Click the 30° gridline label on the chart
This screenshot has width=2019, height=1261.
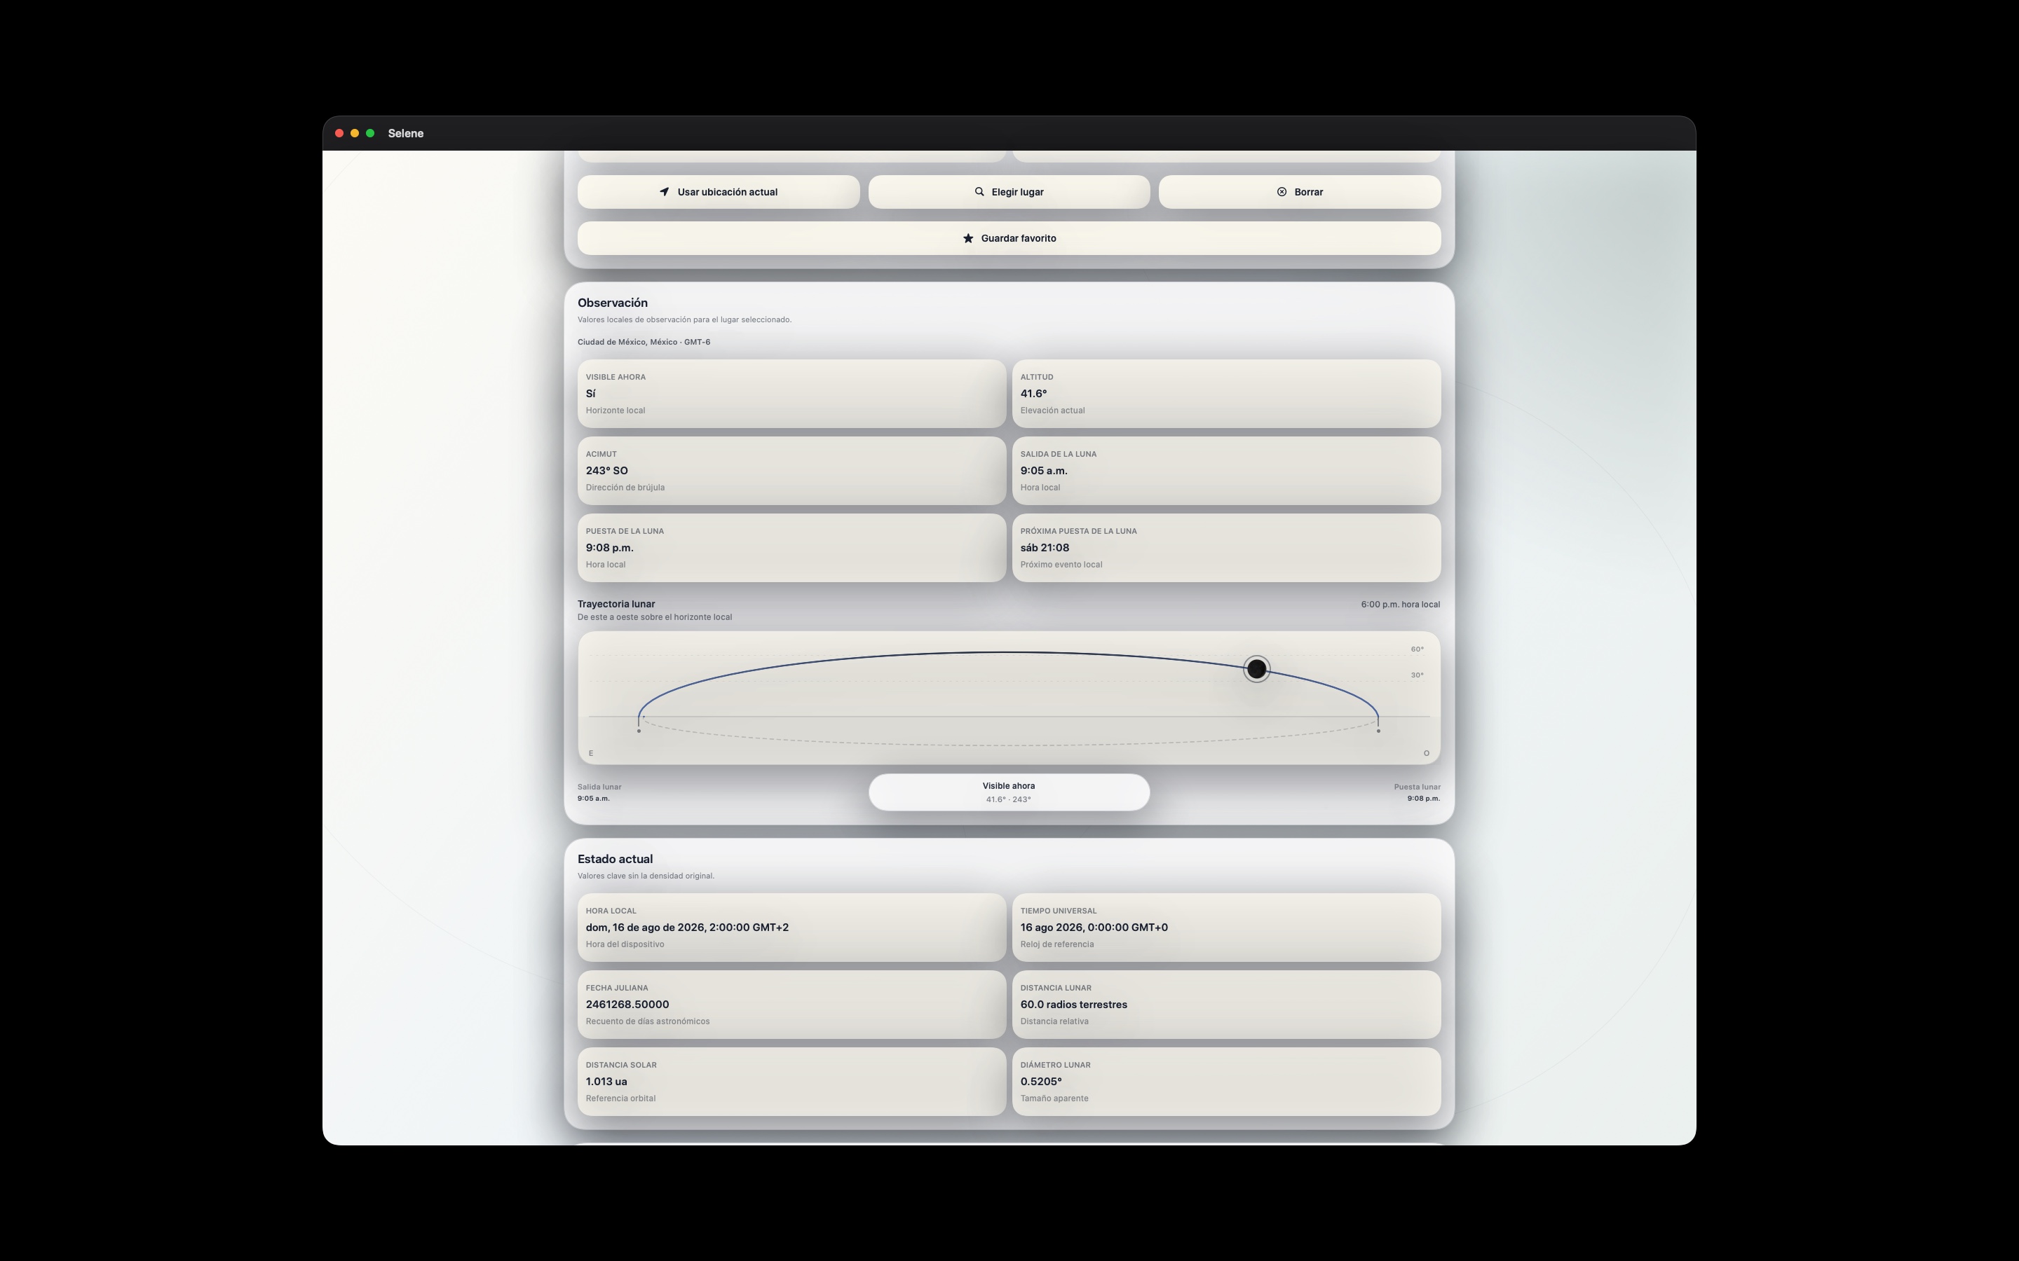click(x=1417, y=675)
